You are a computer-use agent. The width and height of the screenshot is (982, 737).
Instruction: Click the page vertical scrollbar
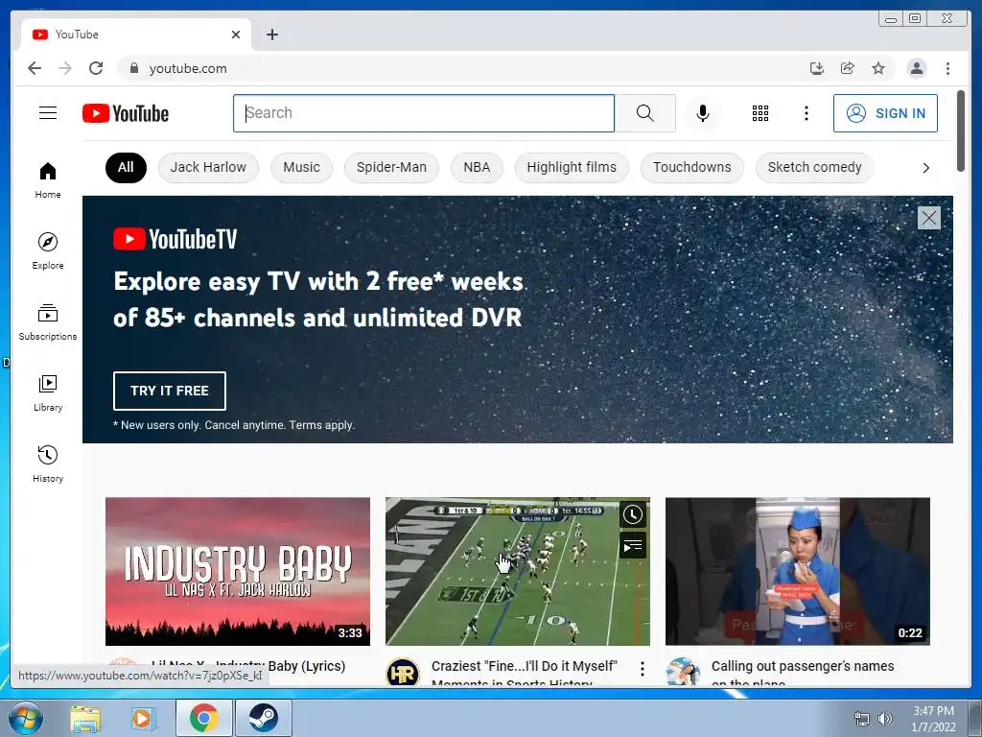[x=961, y=131]
